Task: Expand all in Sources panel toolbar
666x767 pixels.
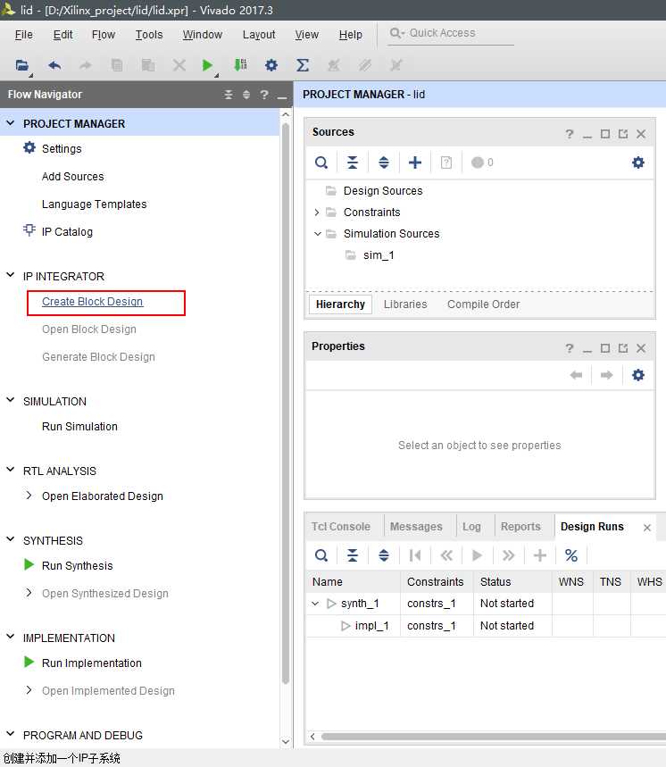Action: point(384,163)
